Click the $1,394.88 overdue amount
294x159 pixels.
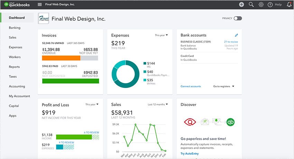(x=51, y=50)
